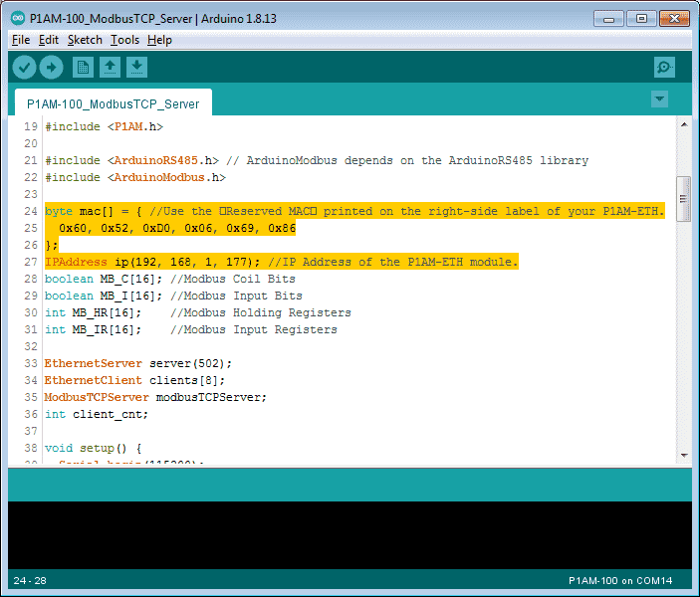Click the 'int MB_HR[16]' line

198,312
